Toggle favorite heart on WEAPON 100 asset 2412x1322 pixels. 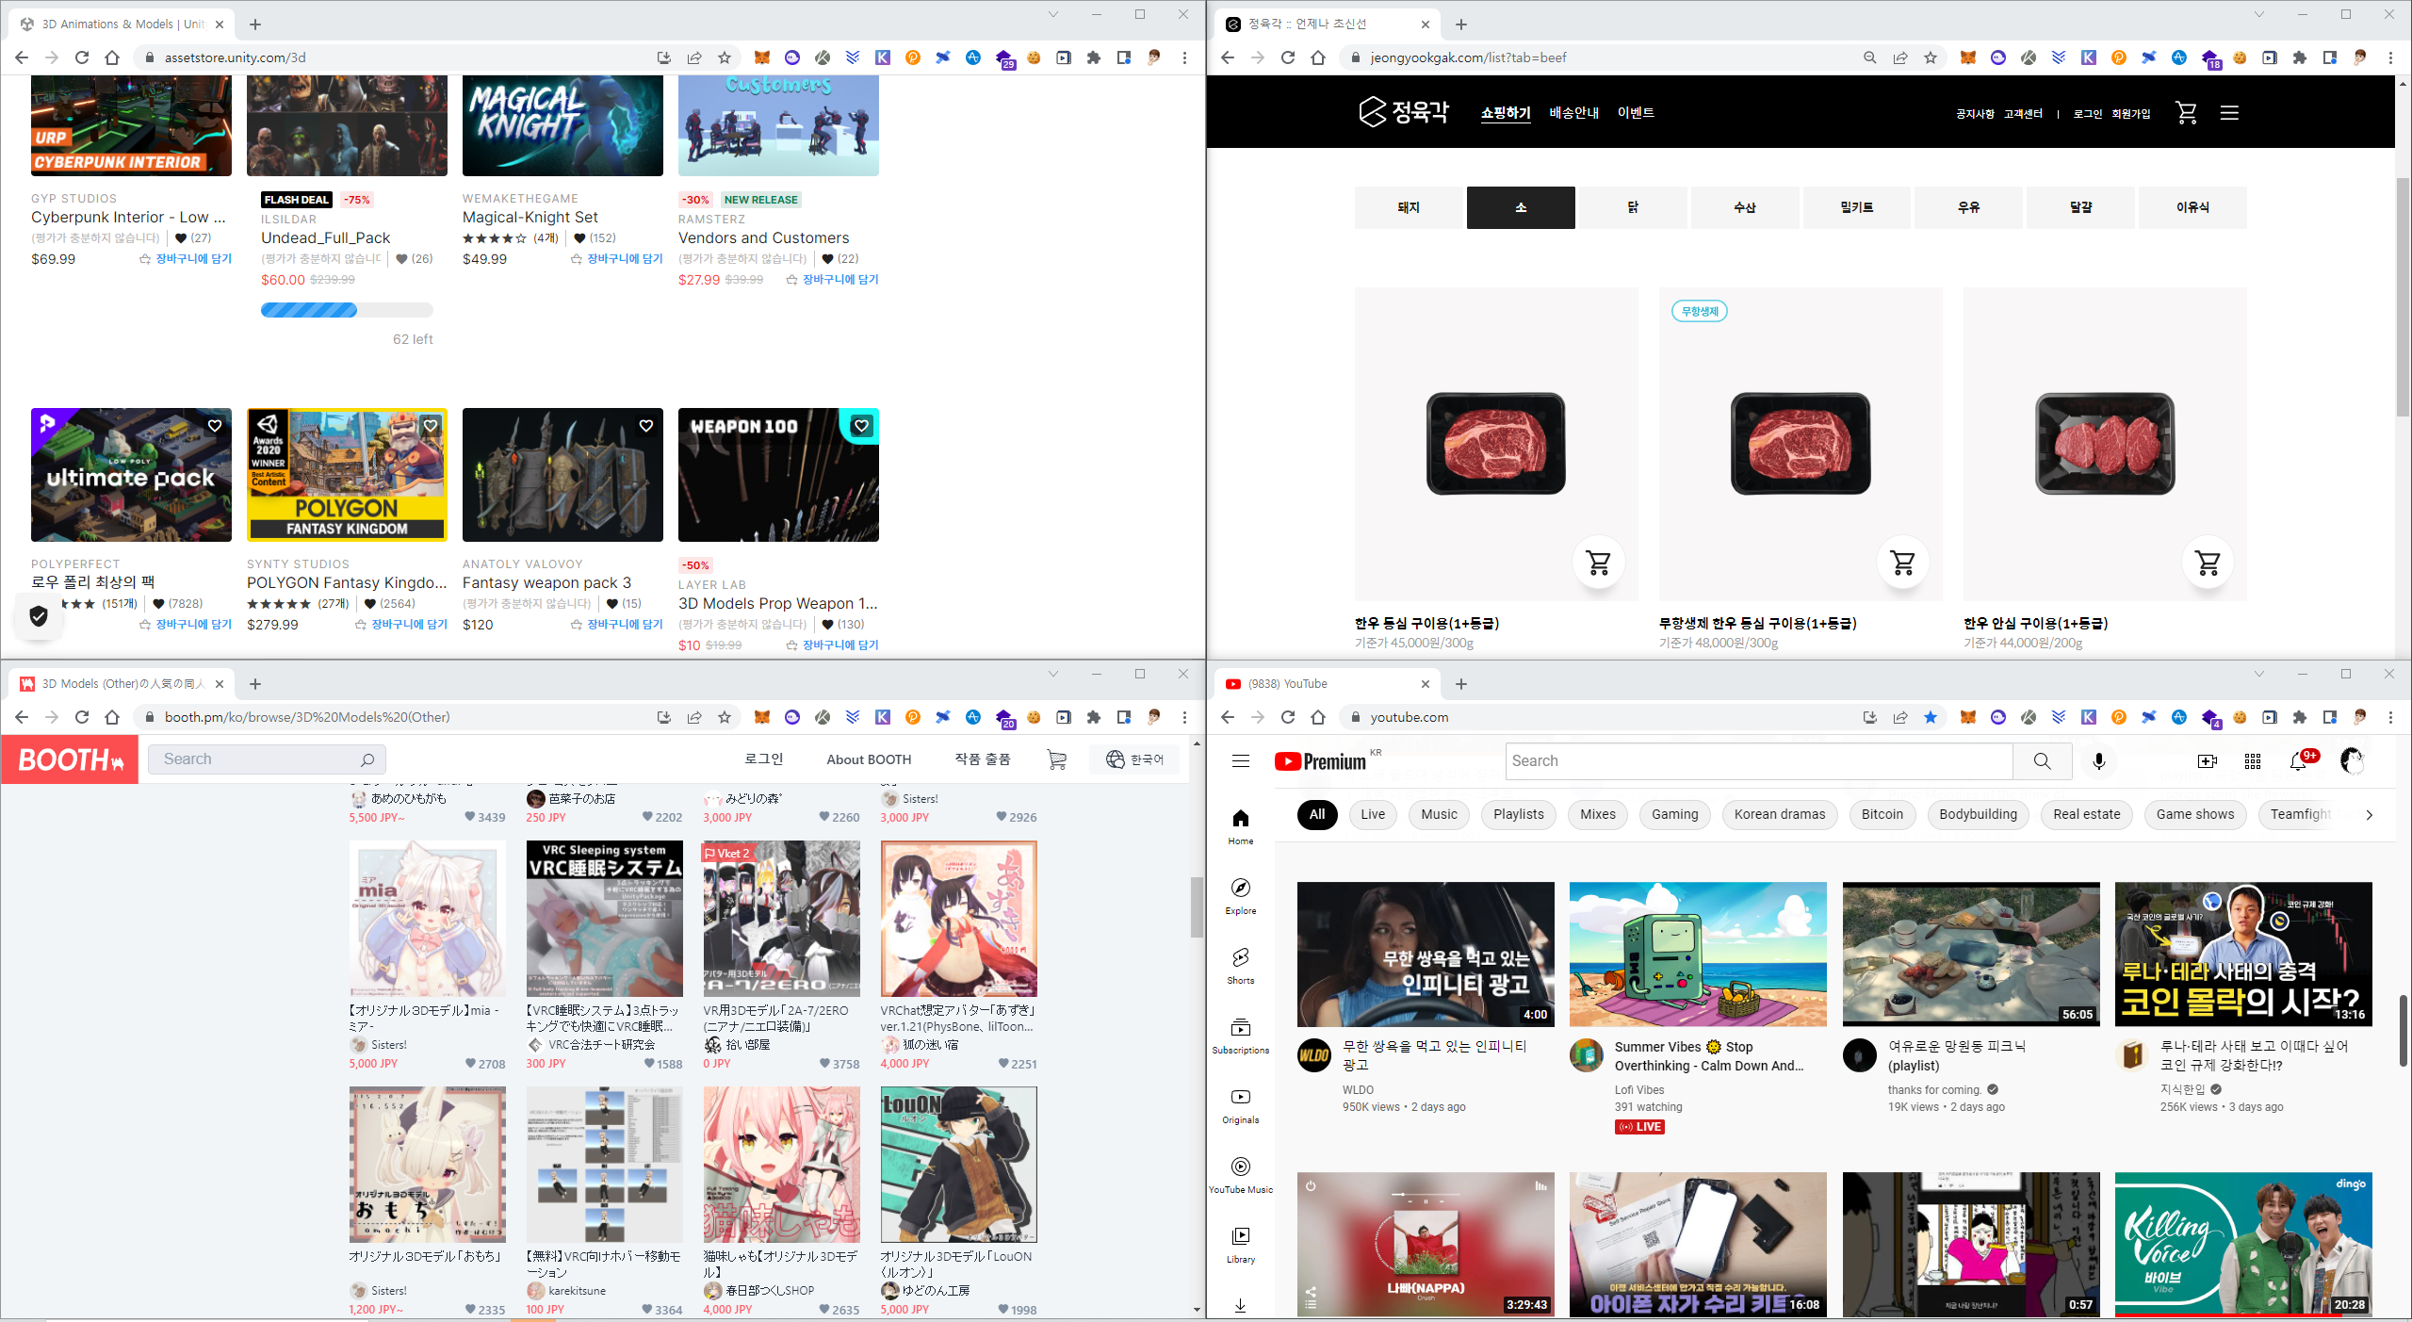click(861, 426)
